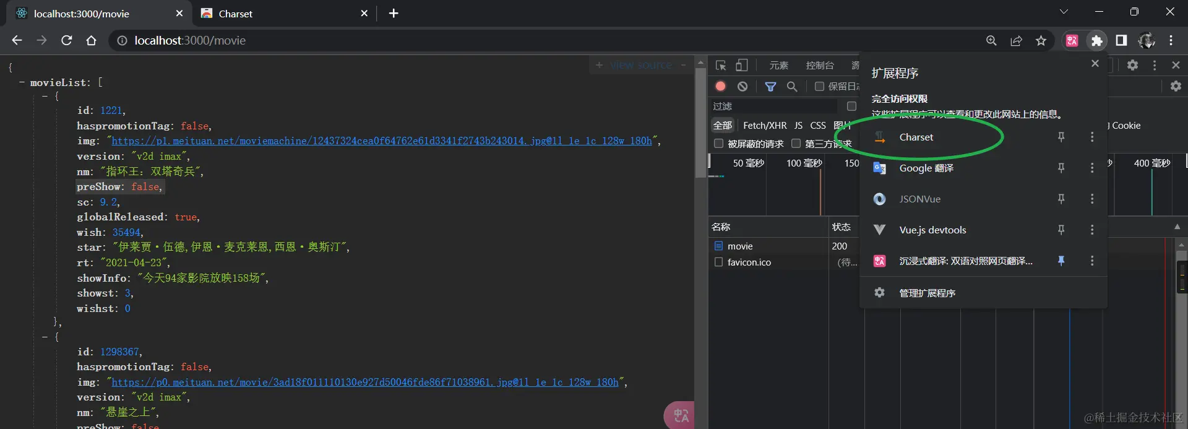Collapse the movieList array
This screenshot has height=429, width=1188.
tap(22, 82)
